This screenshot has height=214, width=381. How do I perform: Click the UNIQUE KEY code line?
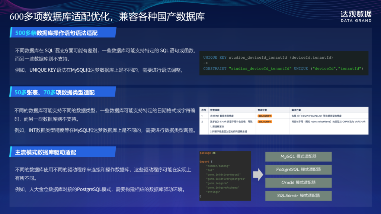coord(268,58)
